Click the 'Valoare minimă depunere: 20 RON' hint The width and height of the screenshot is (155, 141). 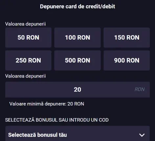47,104
